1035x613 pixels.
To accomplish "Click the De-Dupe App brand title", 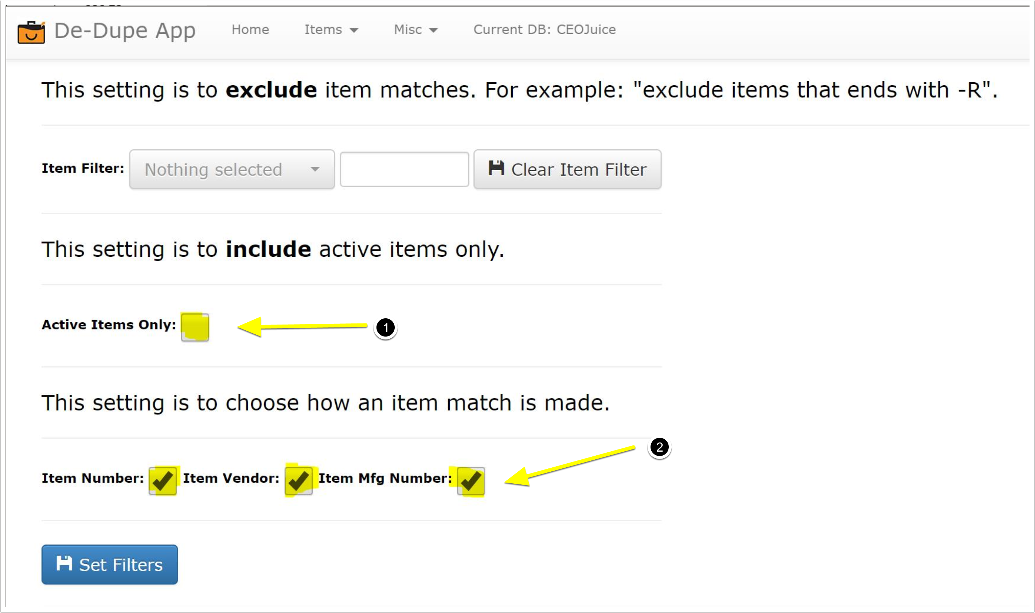I will (125, 31).
